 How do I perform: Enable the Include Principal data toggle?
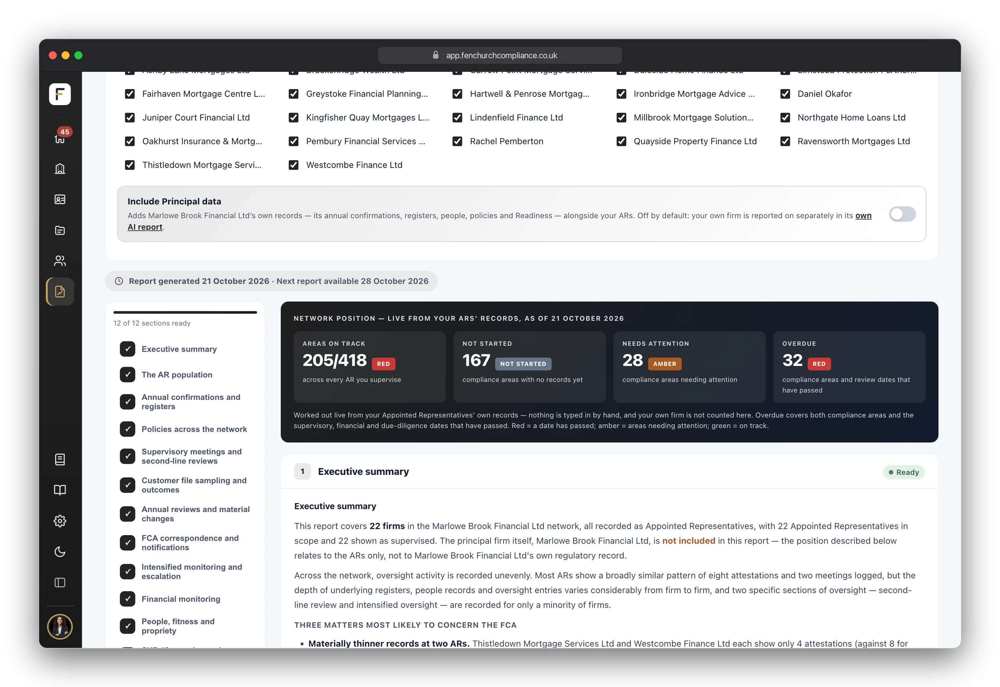point(902,214)
